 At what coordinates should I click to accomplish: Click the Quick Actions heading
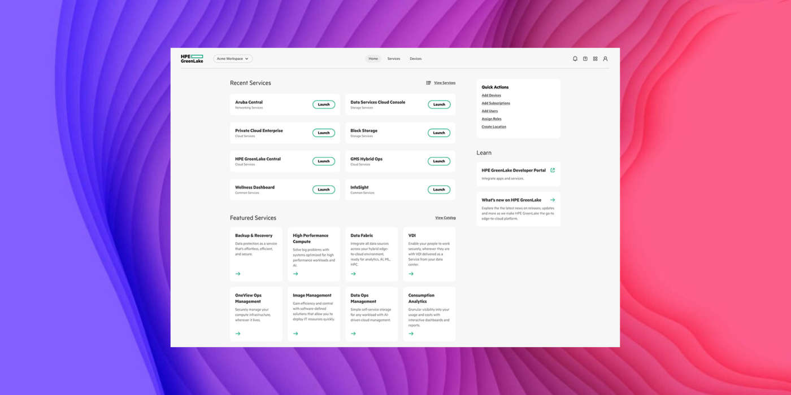coord(495,87)
